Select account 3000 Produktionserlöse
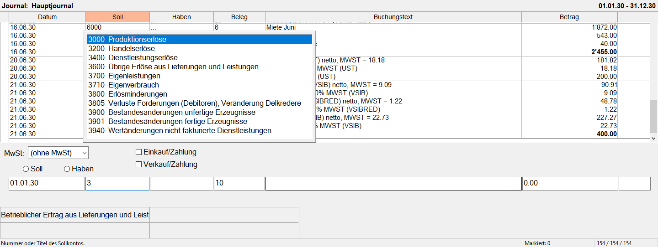This screenshot has height=247, width=658. pos(200,40)
